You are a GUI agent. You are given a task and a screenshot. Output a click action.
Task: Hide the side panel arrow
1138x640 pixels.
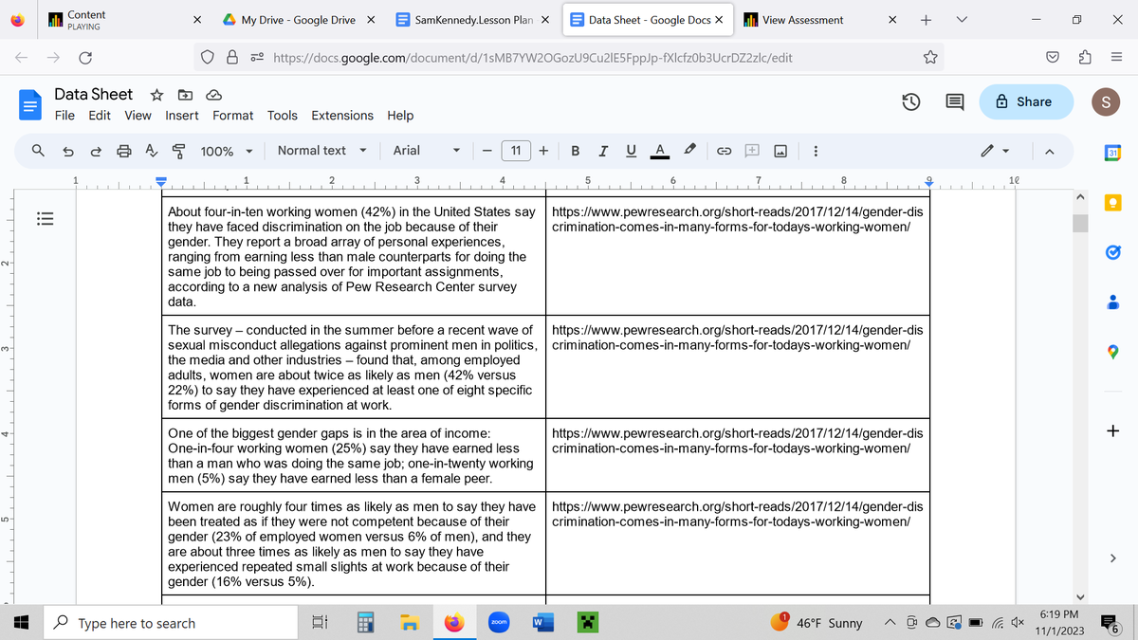point(1113,558)
